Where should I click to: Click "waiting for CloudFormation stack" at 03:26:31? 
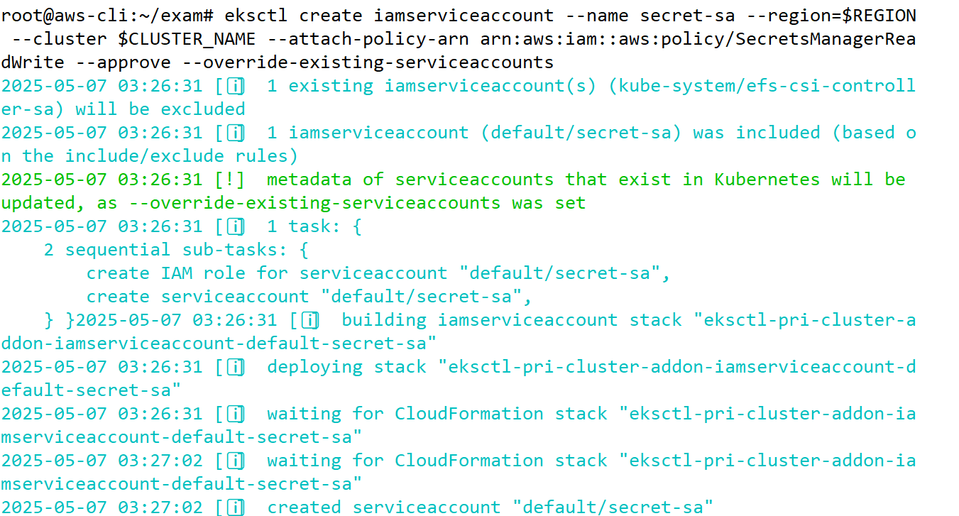click(x=438, y=414)
